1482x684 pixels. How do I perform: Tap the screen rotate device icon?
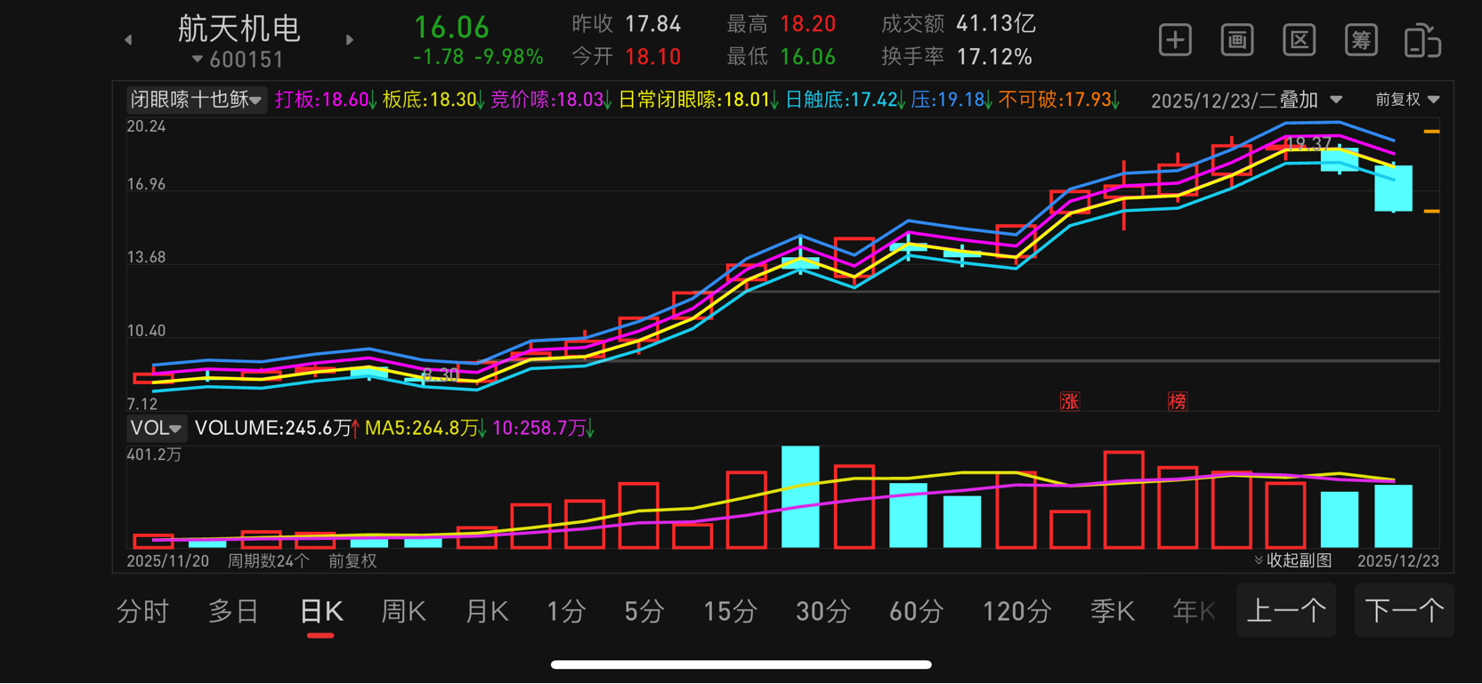(1422, 41)
